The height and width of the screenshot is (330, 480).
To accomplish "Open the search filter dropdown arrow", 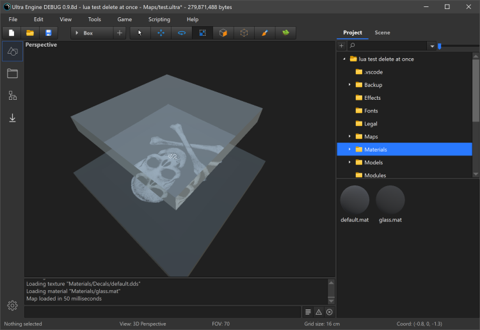I will [432, 46].
